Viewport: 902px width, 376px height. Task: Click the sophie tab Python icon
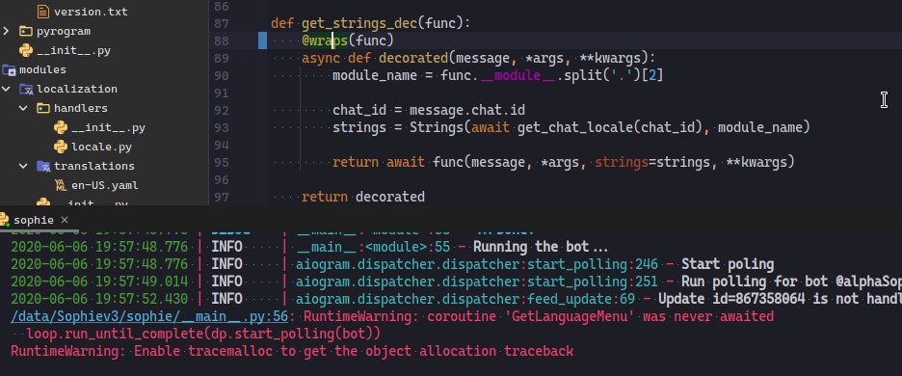pyautogui.click(x=5, y=220)
